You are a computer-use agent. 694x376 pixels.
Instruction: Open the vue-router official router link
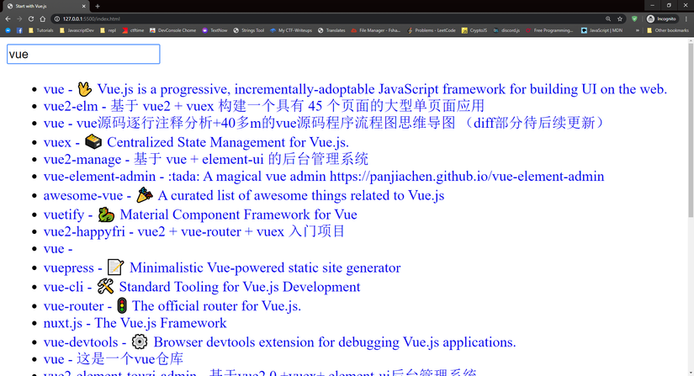point(172,305)
